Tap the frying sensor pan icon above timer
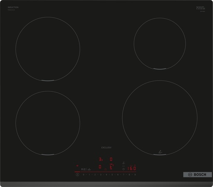Image resolution: width=213 pixels, height=187 pixels. tap(124, 163)
